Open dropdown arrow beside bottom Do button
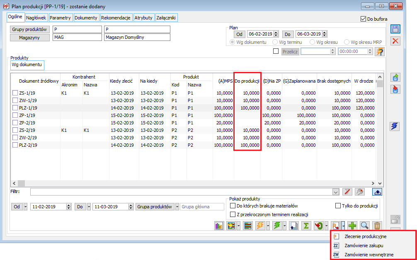 (89, 207)
